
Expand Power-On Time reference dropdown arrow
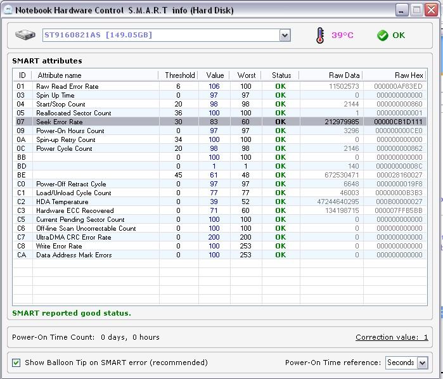coord(422,363)
